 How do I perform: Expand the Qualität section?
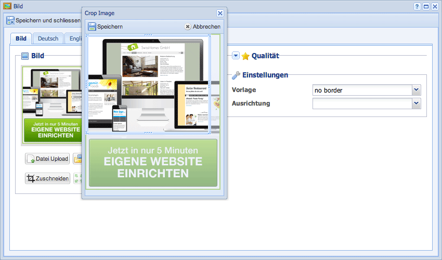pyautogui.click(x=236, y=56)
